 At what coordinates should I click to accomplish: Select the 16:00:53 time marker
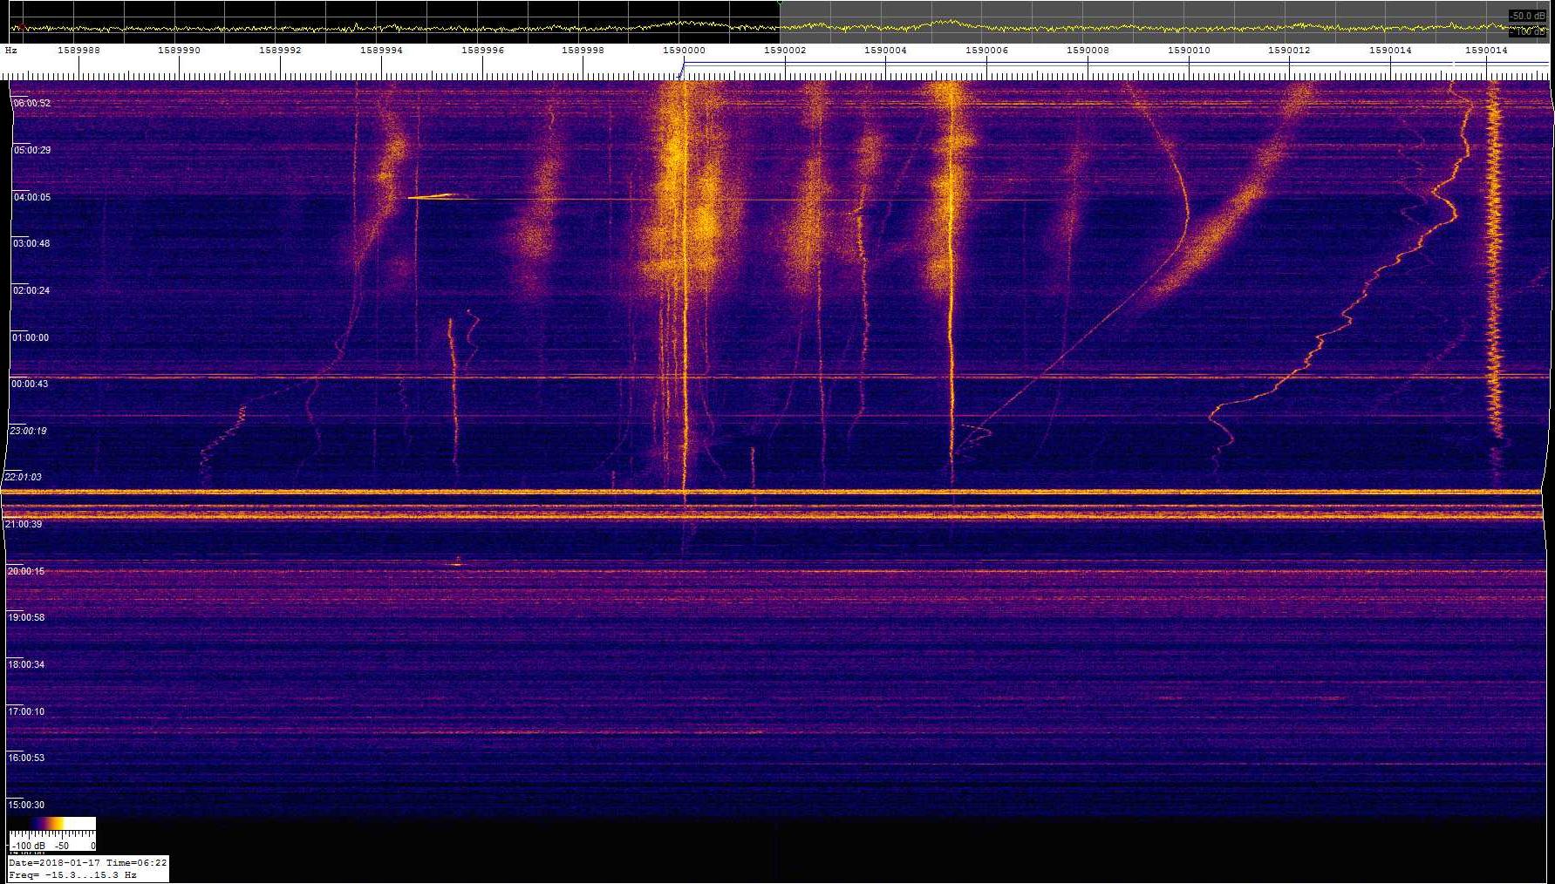coord(25,758)
